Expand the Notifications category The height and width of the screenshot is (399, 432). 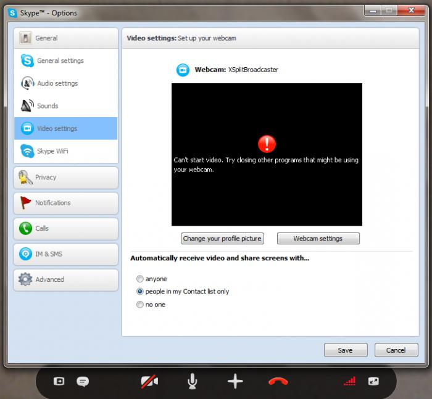(x=65, y=204)
